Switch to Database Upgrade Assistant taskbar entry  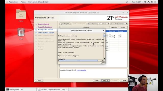53,89
